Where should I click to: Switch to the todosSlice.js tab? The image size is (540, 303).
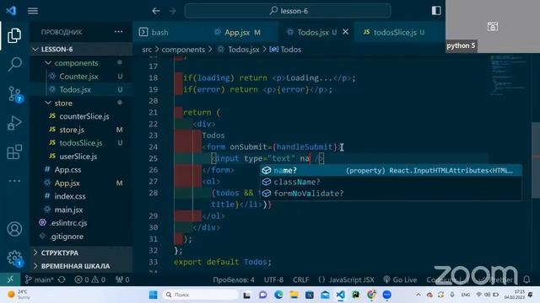[394, 32]
